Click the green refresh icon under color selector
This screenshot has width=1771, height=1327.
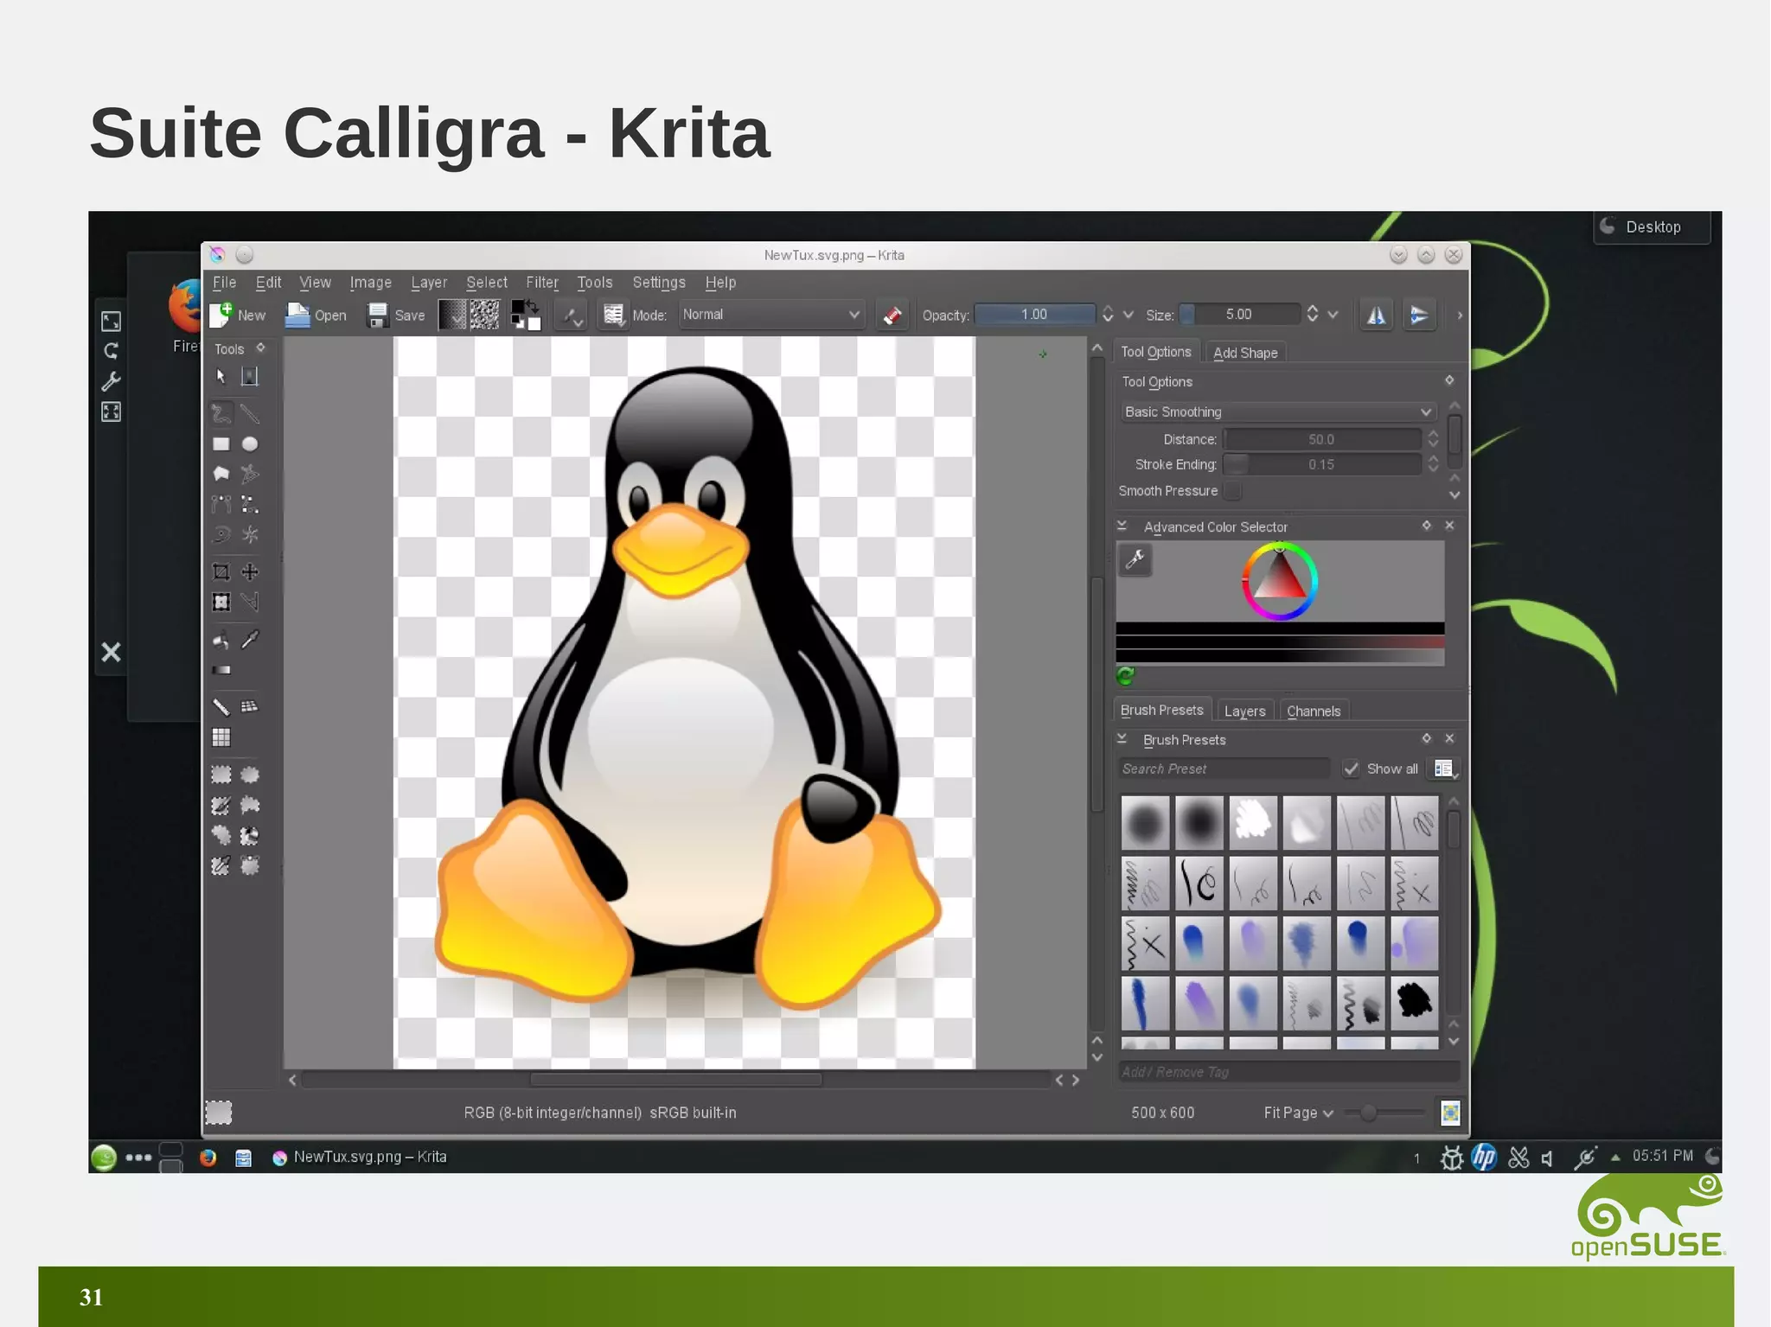(1125, 675)
